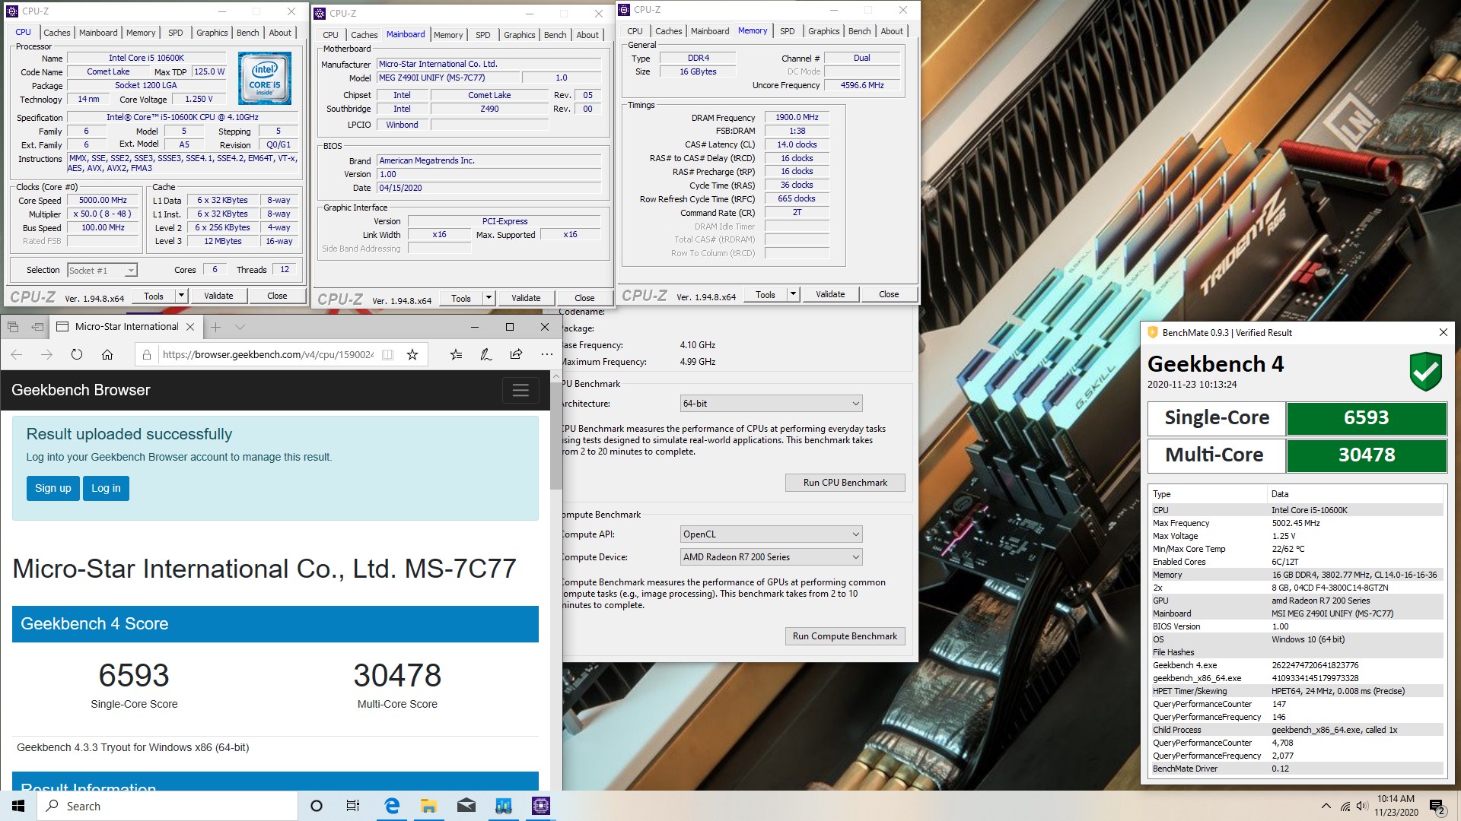This screenshot has width=1461, height=821.
Task: Go to the browser home page
Action: click(107, 355)
